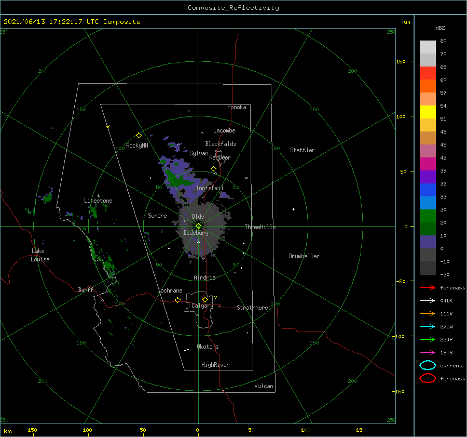Click the Strathmore label on the map
This screenshot has height=437, width=467.
(252, 308)
